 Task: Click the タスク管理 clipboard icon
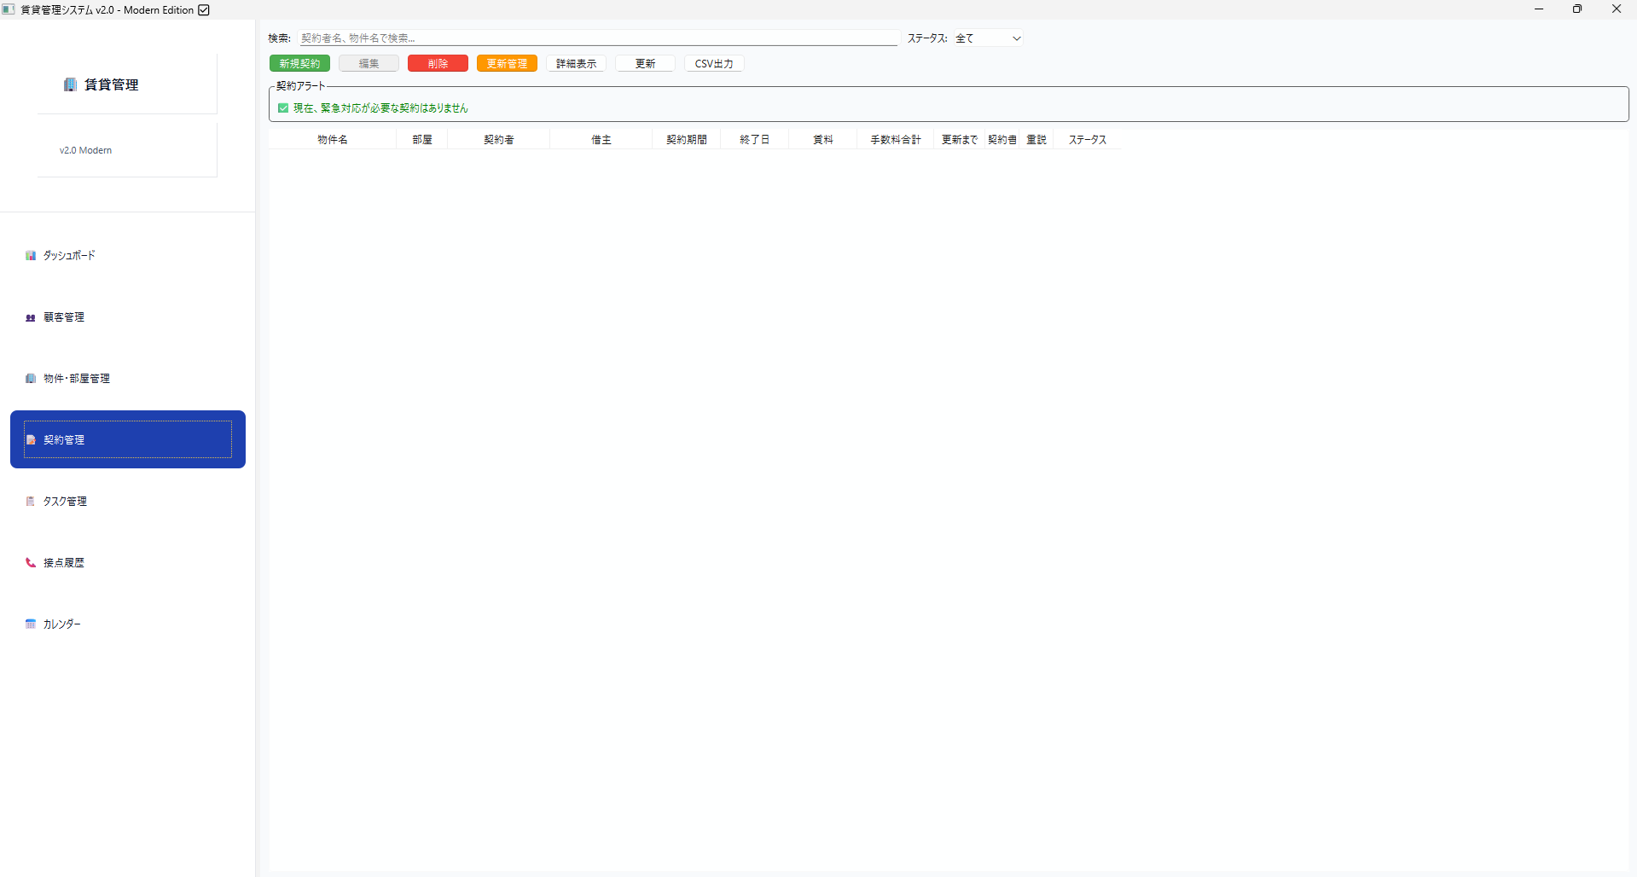(x=31, y=502)
